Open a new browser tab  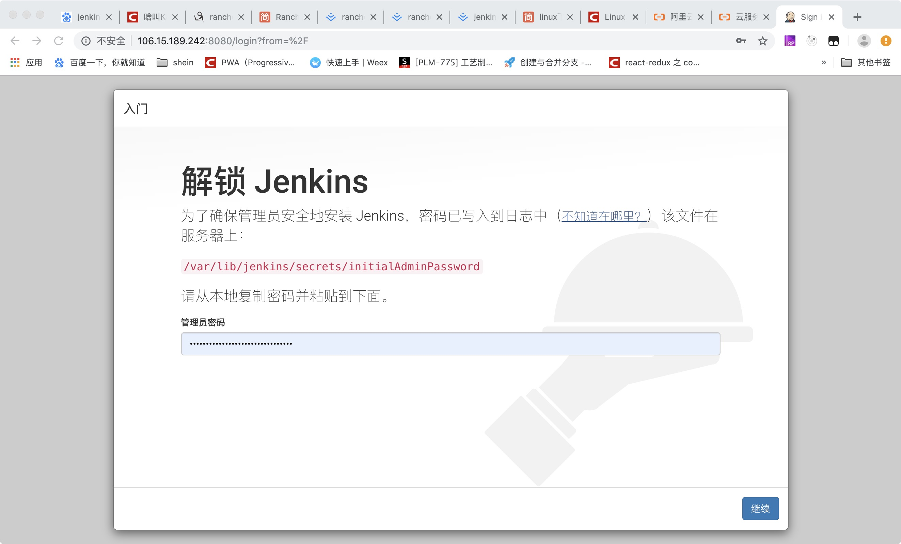(857, 17)
